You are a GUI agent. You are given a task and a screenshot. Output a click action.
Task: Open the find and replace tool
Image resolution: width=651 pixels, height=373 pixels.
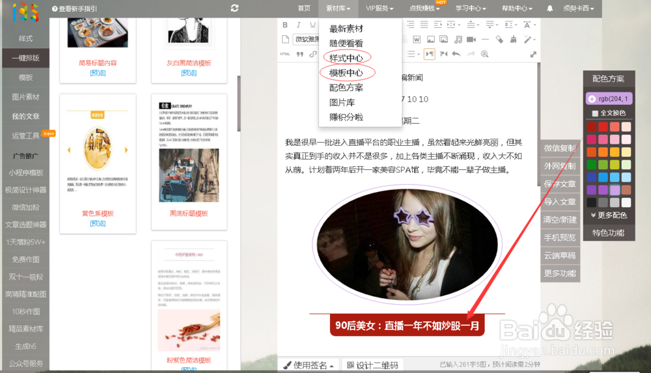(x=484, y=54)
